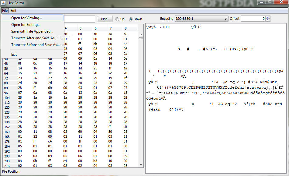Click row offset 48
Image resolution: width=289 pixels, height=176 pixels.
(6, 64)
